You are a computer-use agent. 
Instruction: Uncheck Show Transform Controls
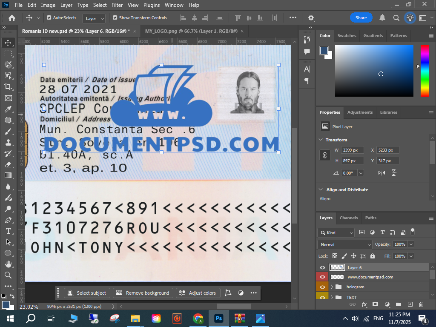(115, 18)
